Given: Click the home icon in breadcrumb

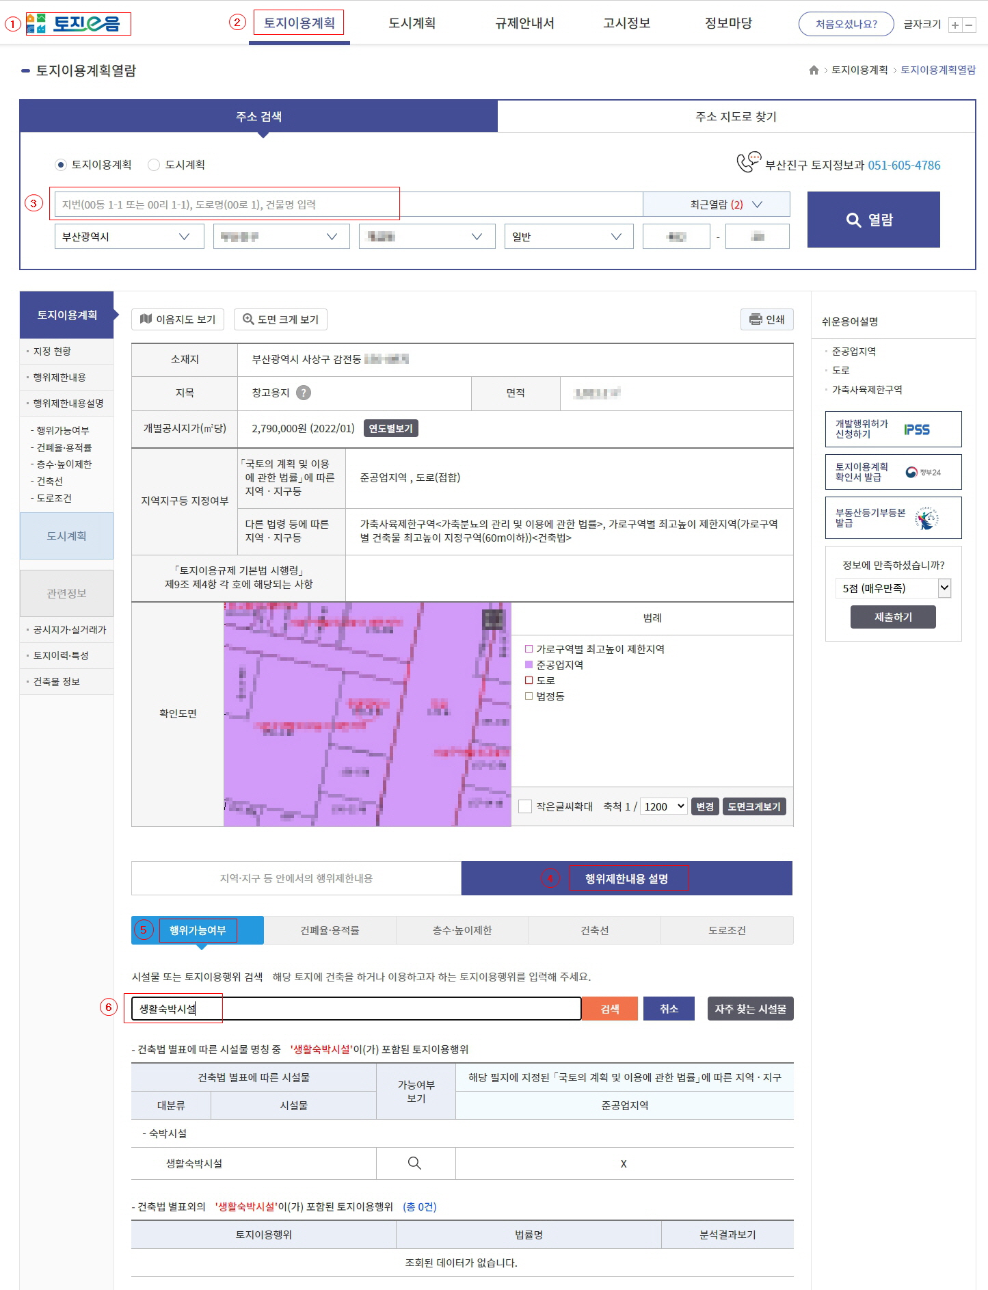Looking at the screenshot, I should click(814, 70).
